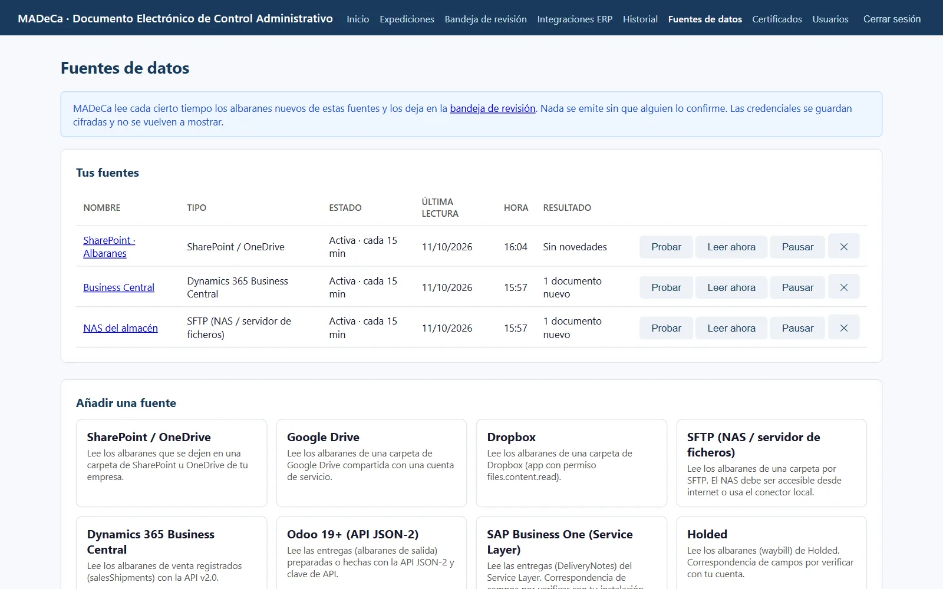Click the MADeCa application title
Viewport: 943px width, 589px height.
click(x=175, y=18)
